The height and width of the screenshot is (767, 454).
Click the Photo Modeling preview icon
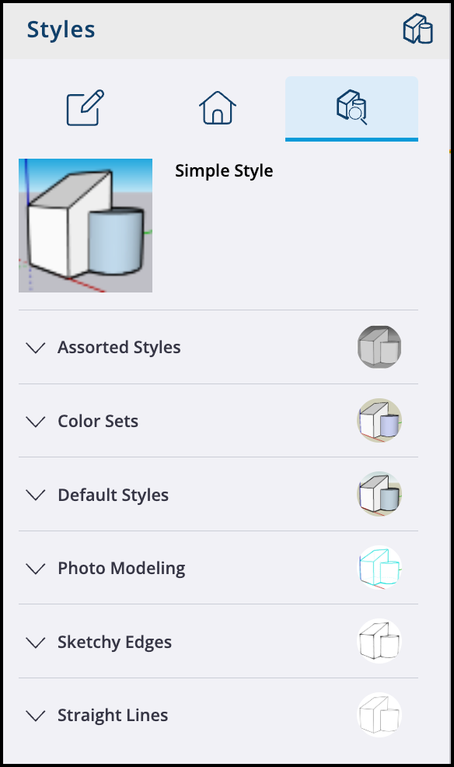[379, 567]
